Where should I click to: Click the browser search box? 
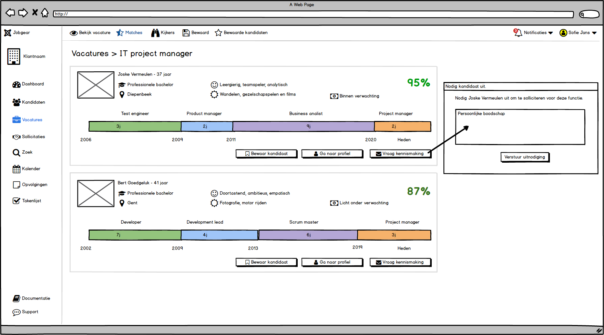589,14
